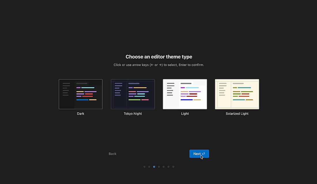The image size is (317, 184).
Task: Jump to the first step indicator dot
Action: click(x=144, y=167)
